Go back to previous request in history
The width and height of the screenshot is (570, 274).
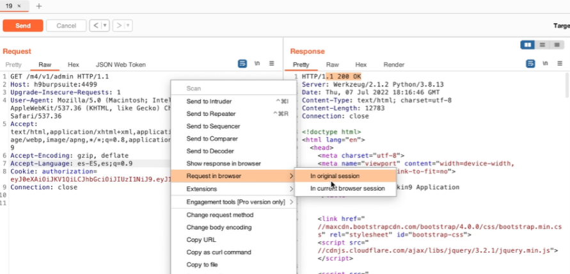pyautogui.click(x=95, y=26)
